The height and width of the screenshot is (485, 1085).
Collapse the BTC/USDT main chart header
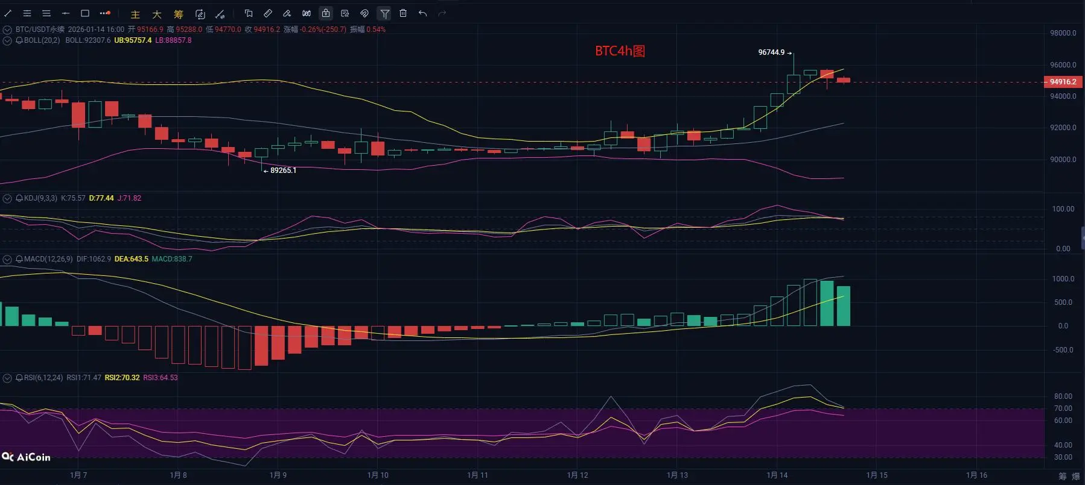point(7,30)
